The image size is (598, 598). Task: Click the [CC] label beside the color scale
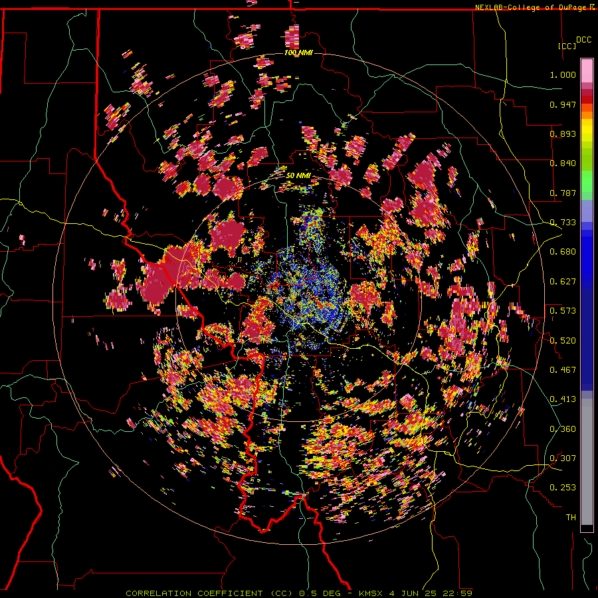567,46
